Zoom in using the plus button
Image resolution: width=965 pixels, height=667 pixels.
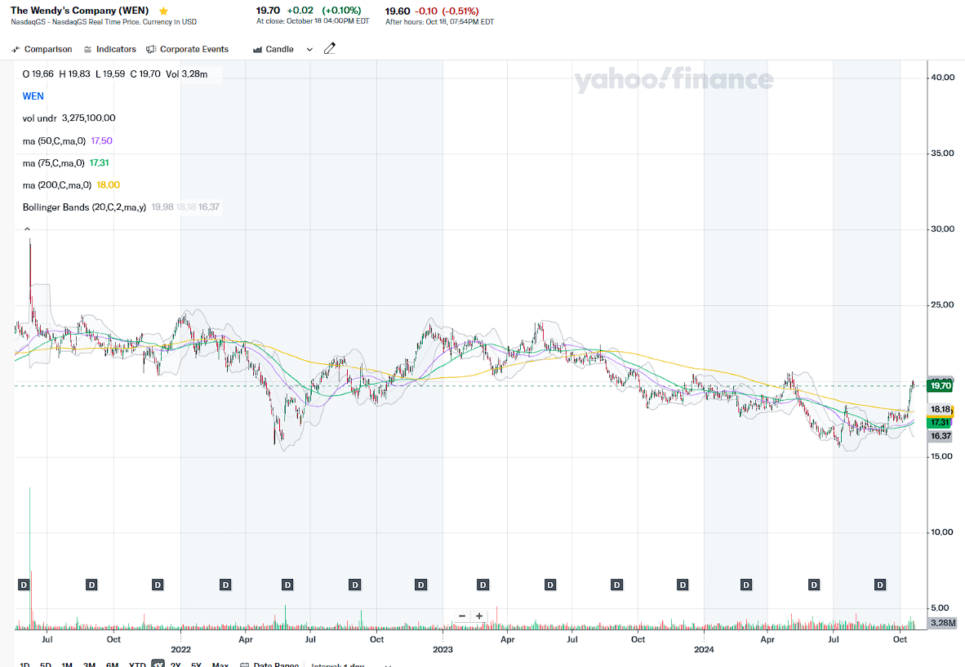tap(479, 616)
